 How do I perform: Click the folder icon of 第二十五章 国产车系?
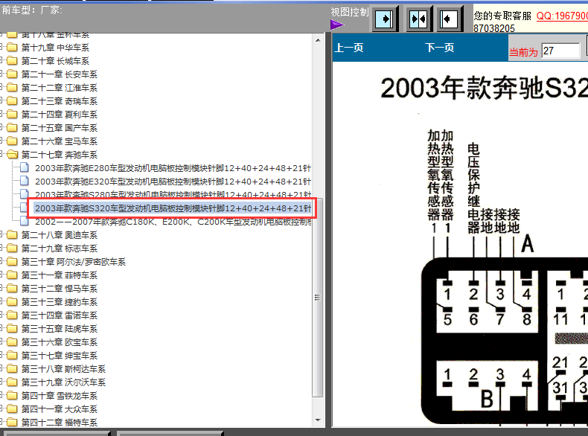pos(13,128)
